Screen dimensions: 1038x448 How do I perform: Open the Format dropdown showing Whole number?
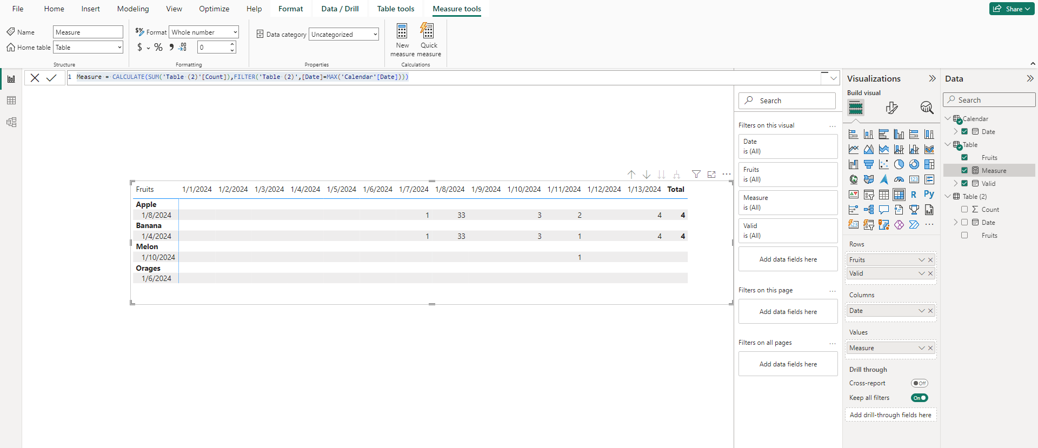(x=204, y=32)
